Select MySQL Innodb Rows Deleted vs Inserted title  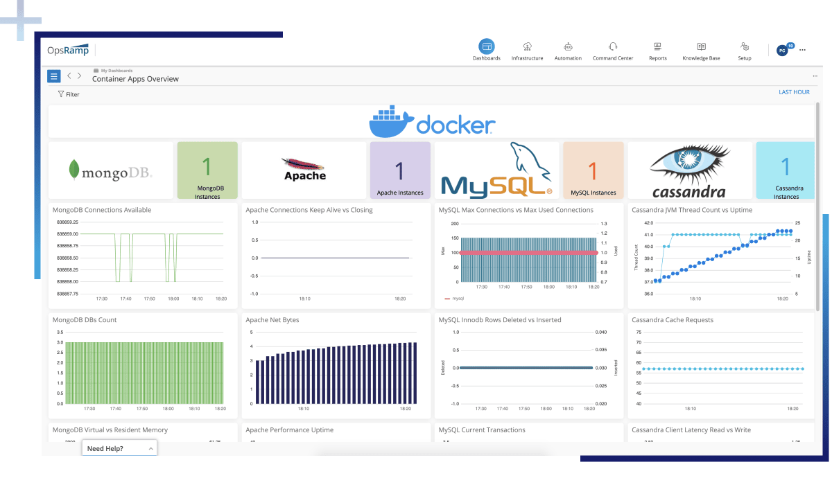(x=500, y=320)
